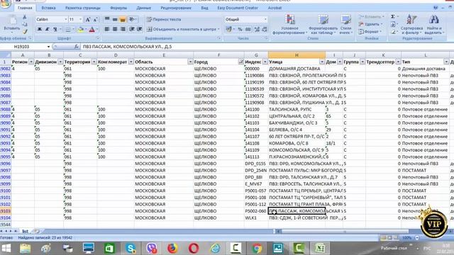Increase font size with the large A icon
This screenshot has width=454, height=255.
87,19
